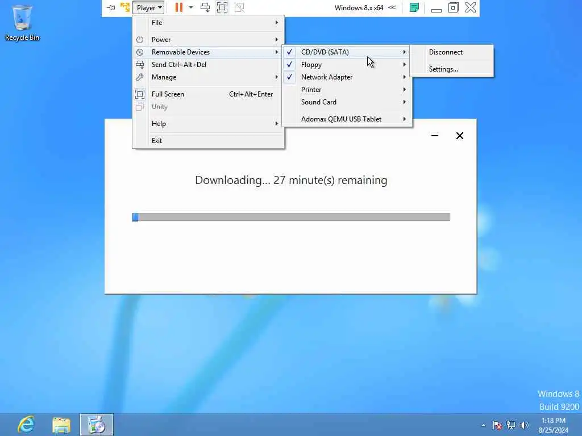Click Disconnect for CD/DVD drive
Viewport: 582px width, 436px height.
pyautogui.click(x=452, y=52)
